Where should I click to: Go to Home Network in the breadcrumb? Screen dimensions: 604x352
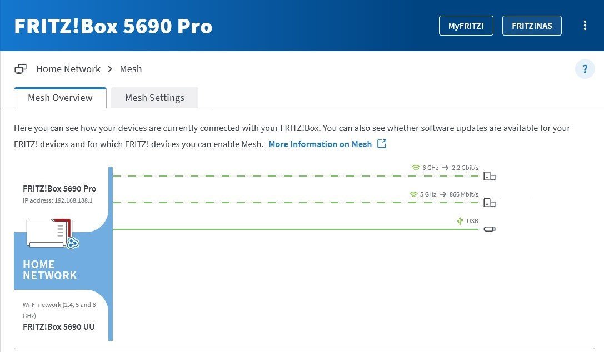pyautogui.click(x=68, y=69)
